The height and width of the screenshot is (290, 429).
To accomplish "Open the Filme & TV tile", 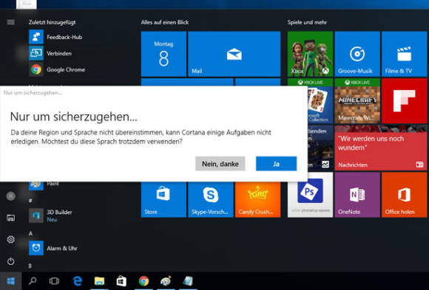I will 404,54.
